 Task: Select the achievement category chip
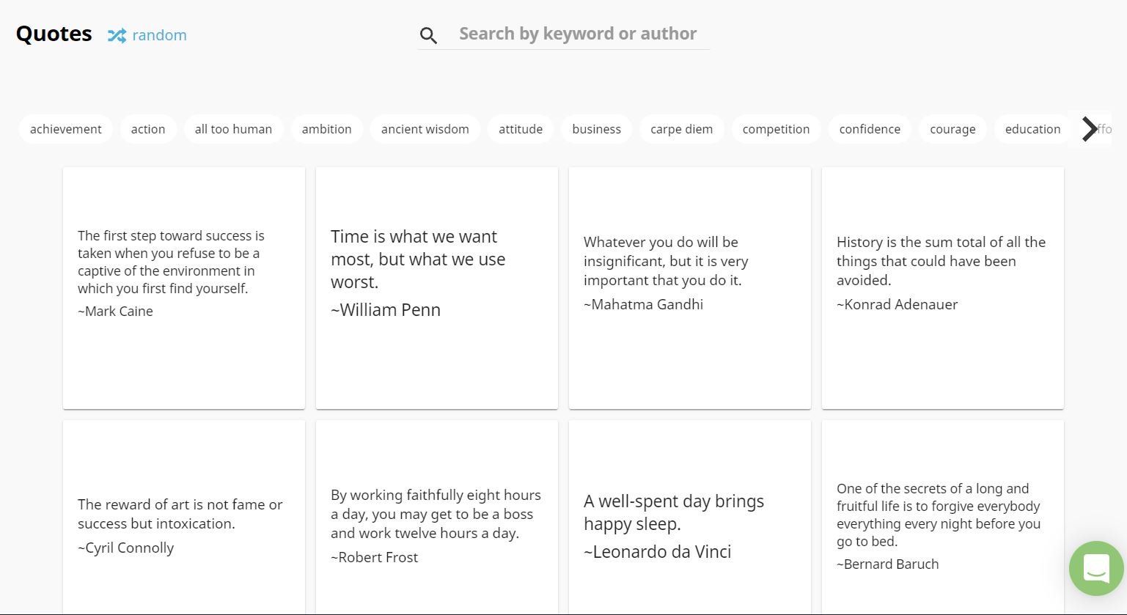[66, 129]
